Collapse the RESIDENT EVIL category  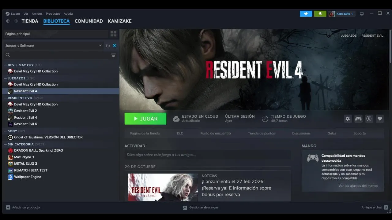coord(5,98)
